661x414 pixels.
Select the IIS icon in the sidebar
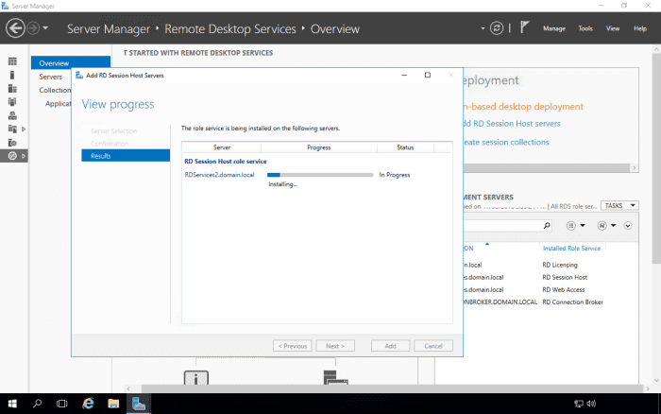click(12, 143)
